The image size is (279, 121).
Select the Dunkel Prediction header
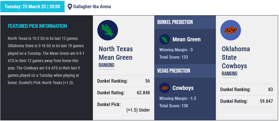pos(175,22)
